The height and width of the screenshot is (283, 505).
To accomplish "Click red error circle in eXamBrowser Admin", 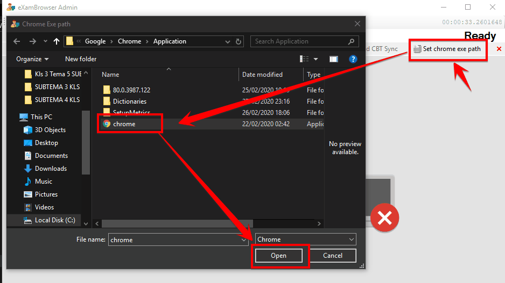I will point(384,218).
